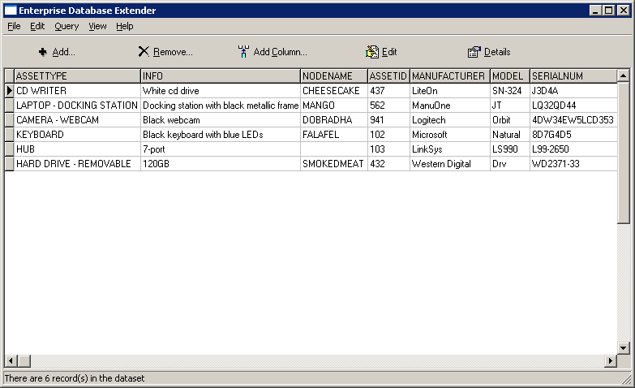
Task: Click the MANUFACTURER column header
Action: coord(448,76)
